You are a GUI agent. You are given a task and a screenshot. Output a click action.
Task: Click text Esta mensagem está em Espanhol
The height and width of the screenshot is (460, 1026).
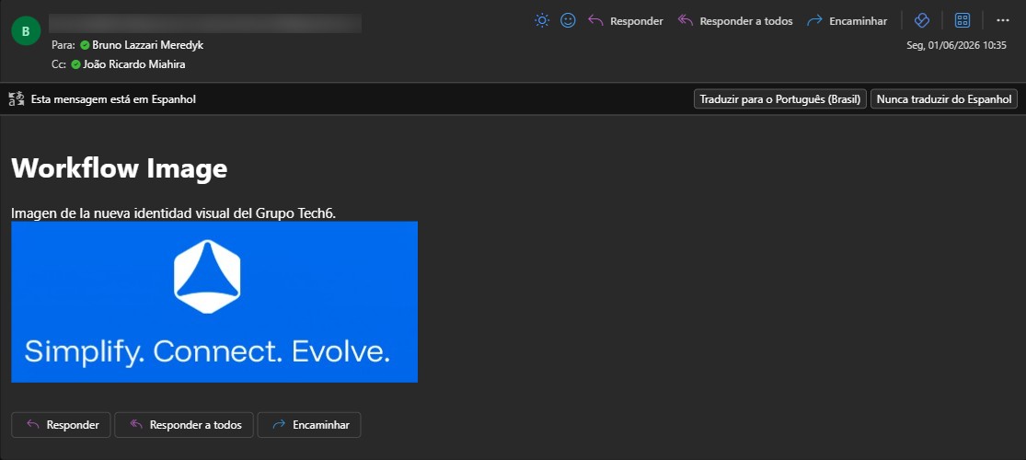113,99
